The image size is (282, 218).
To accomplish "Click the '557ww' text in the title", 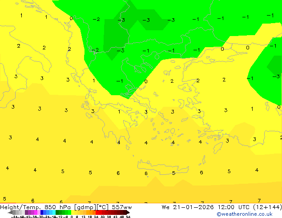I will pyautogui.click(x=122, y=207).
